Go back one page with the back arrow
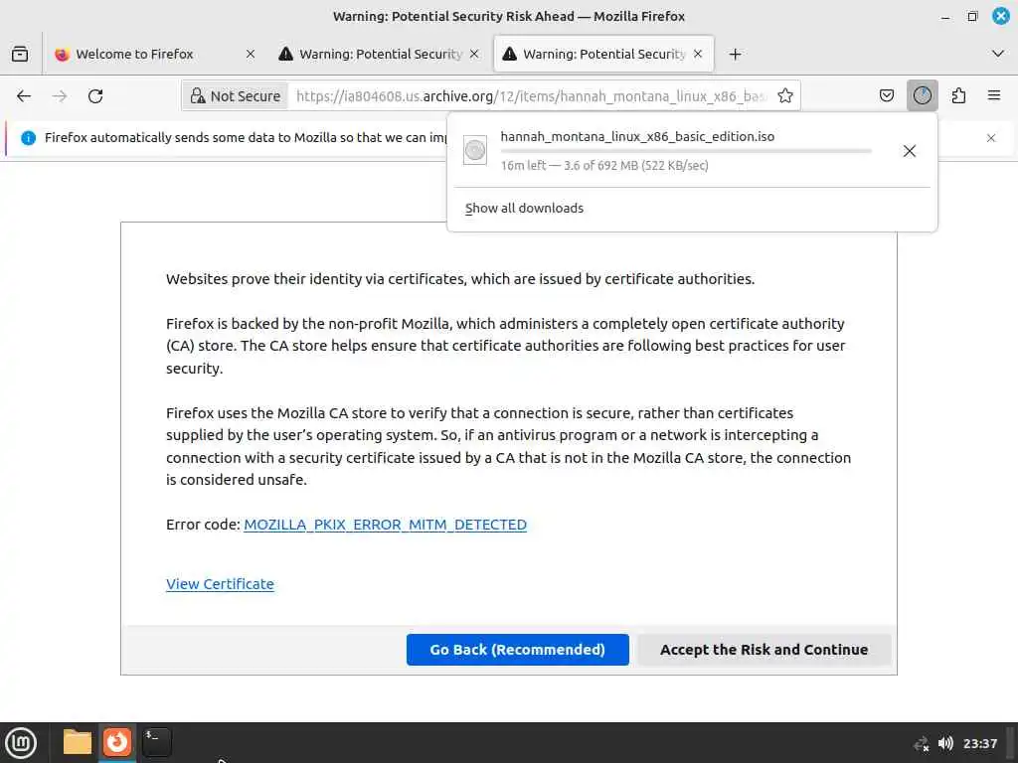Image resolution: width=1018 pixels, height=763 pixels. [24, 96]
